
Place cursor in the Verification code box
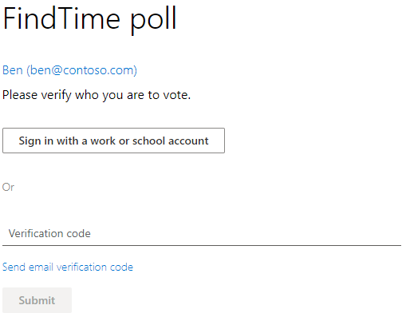pos(202,233)
